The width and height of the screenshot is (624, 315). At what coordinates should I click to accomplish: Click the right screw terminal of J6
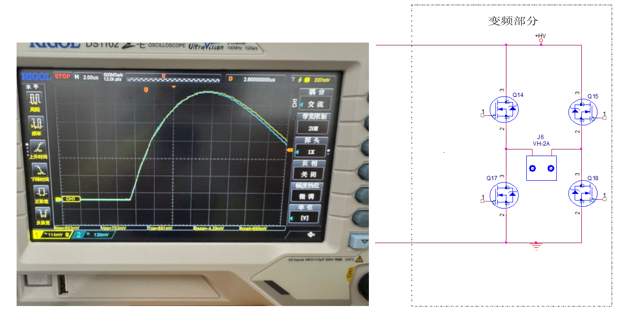[551, 168]
